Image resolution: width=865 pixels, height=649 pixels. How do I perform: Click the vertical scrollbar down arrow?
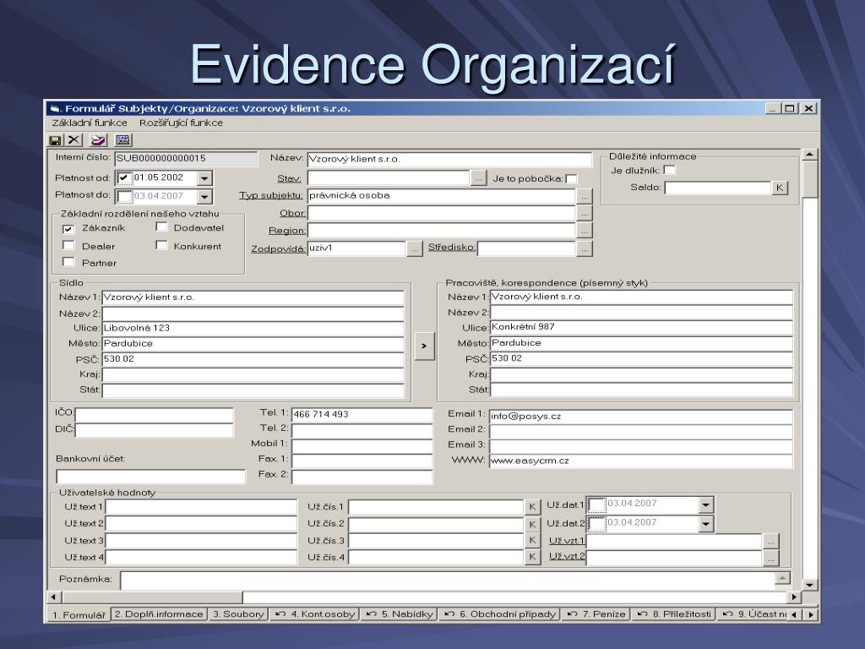(809, 585)
